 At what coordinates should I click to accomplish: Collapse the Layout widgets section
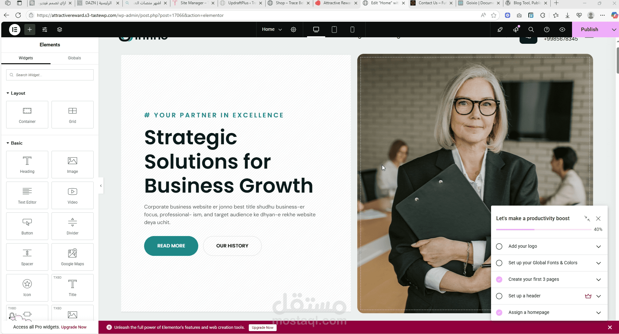click(x=16, y=93)
